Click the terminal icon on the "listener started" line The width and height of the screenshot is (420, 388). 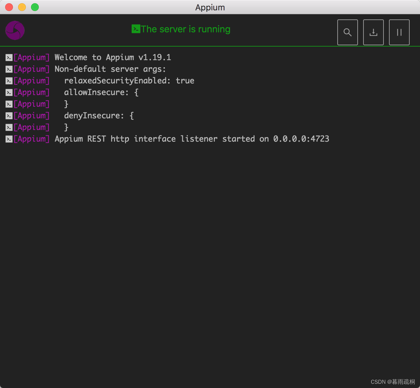9,139
